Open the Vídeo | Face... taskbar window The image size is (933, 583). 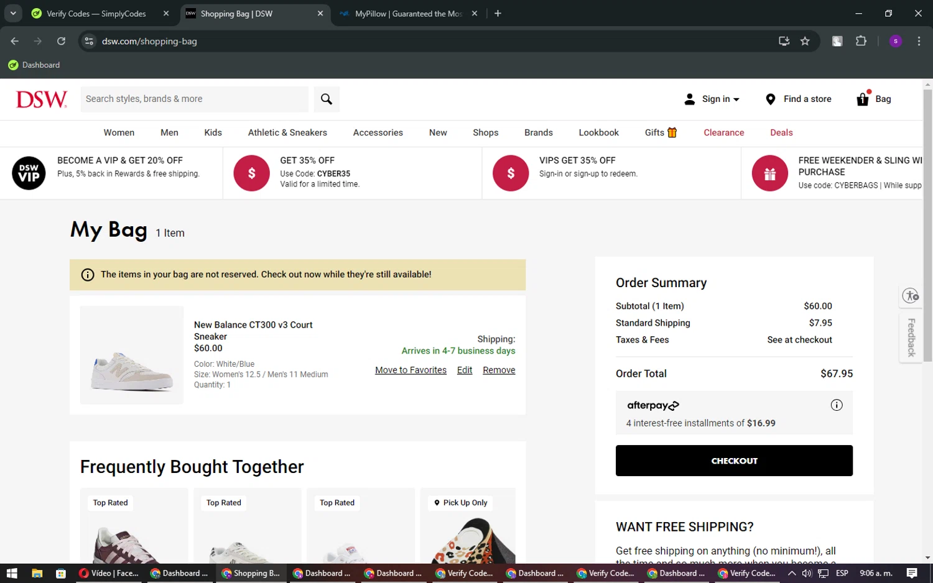(x=109, y=573)
